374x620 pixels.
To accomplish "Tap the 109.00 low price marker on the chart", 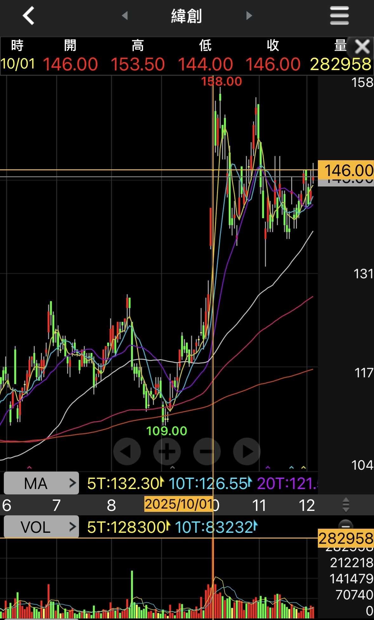I will pos(167,431).
